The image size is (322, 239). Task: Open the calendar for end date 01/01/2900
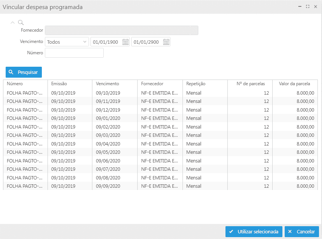pyautogui.click(x=166, y=42)
